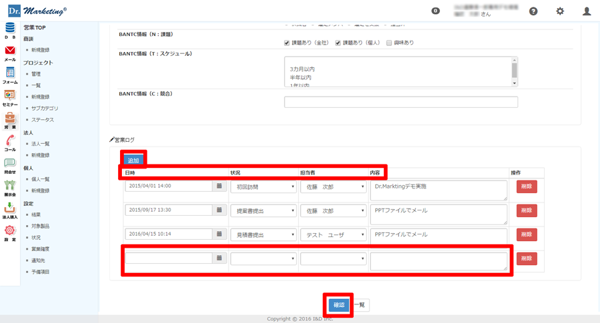Open the 見積書提出 status dropdown
This screenshot has height=323, width=600.
tap(263, 235)
